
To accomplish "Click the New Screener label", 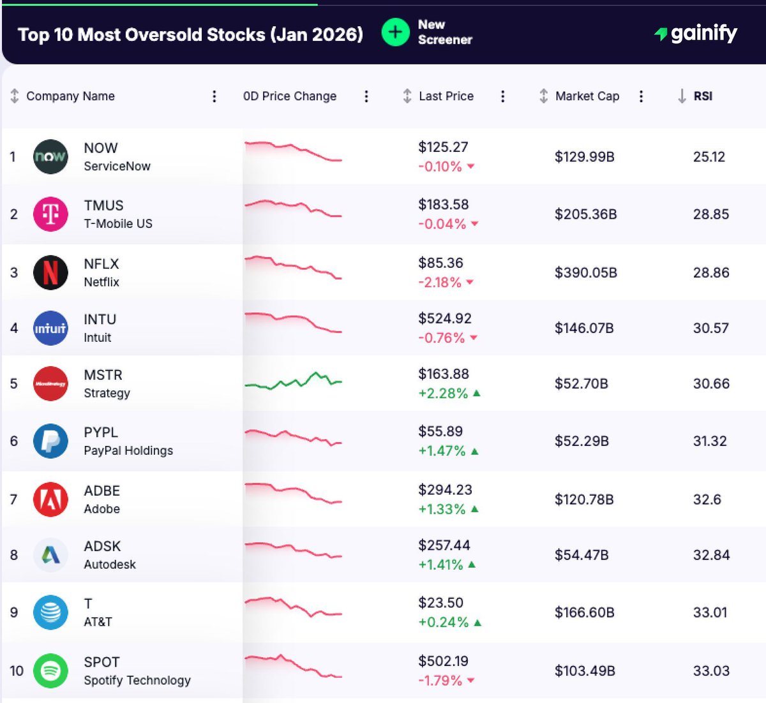I will click(445, 32).
